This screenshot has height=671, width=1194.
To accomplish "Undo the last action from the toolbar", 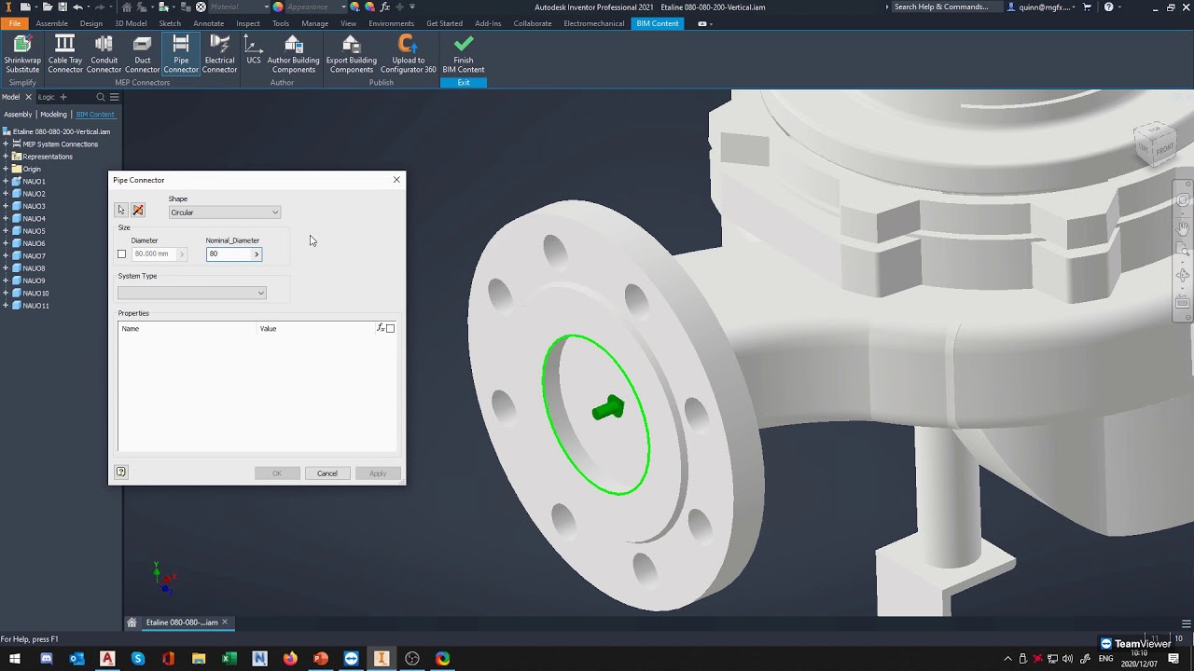I will pyautogui.click(x=77, y=7).
